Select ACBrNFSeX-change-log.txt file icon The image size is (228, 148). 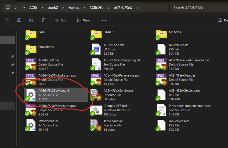tap(96, 64)
